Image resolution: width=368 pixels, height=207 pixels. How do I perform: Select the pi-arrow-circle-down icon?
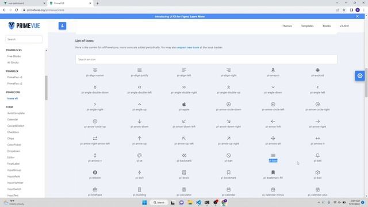tap(229, 104)
